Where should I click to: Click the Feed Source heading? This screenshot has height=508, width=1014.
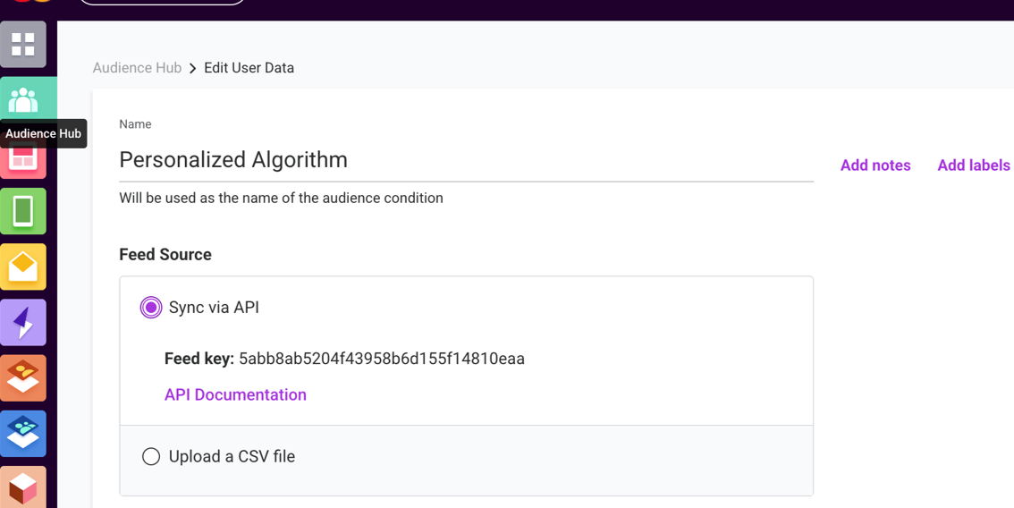point(165,254)
